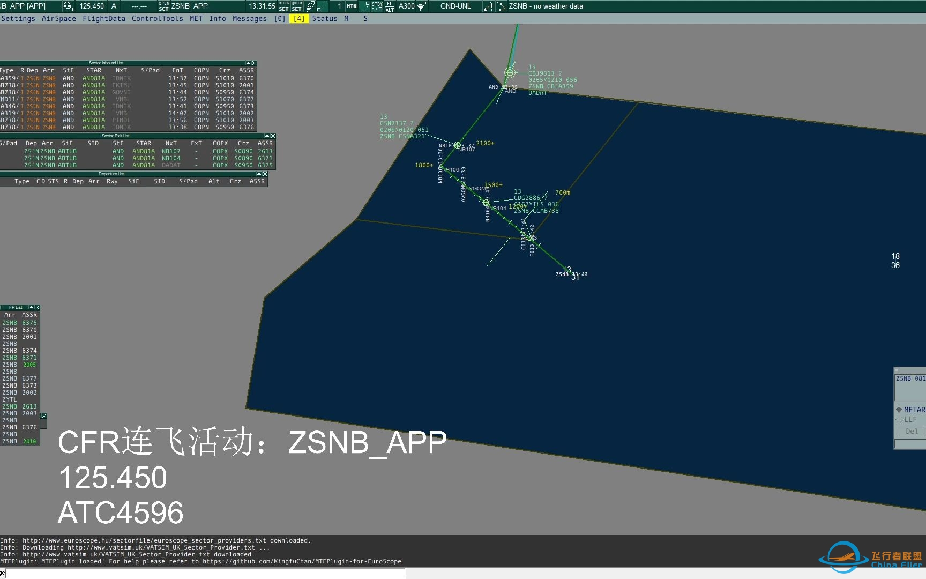
Task: Open the MET menu
Action: point(196,18)
